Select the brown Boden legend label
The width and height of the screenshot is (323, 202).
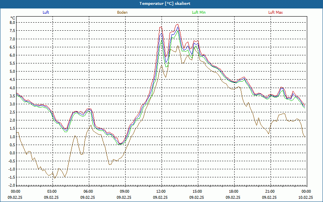click(x=122, y=13)
